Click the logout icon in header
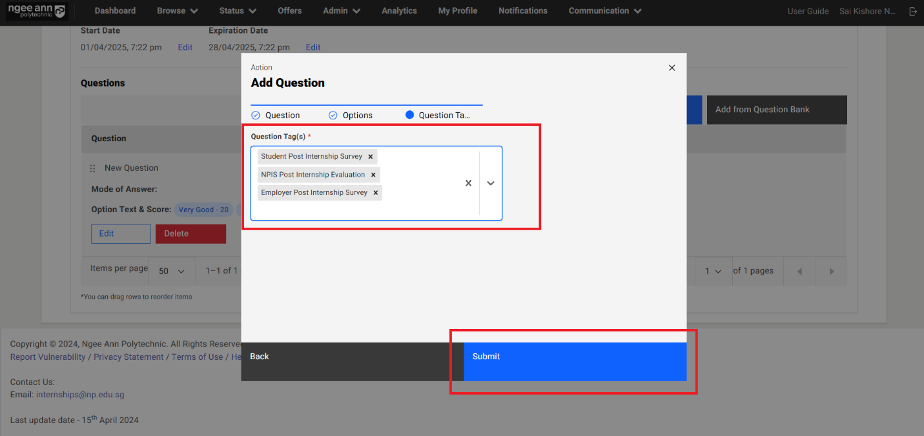This screenshot has width=924, height=436. 912,11
